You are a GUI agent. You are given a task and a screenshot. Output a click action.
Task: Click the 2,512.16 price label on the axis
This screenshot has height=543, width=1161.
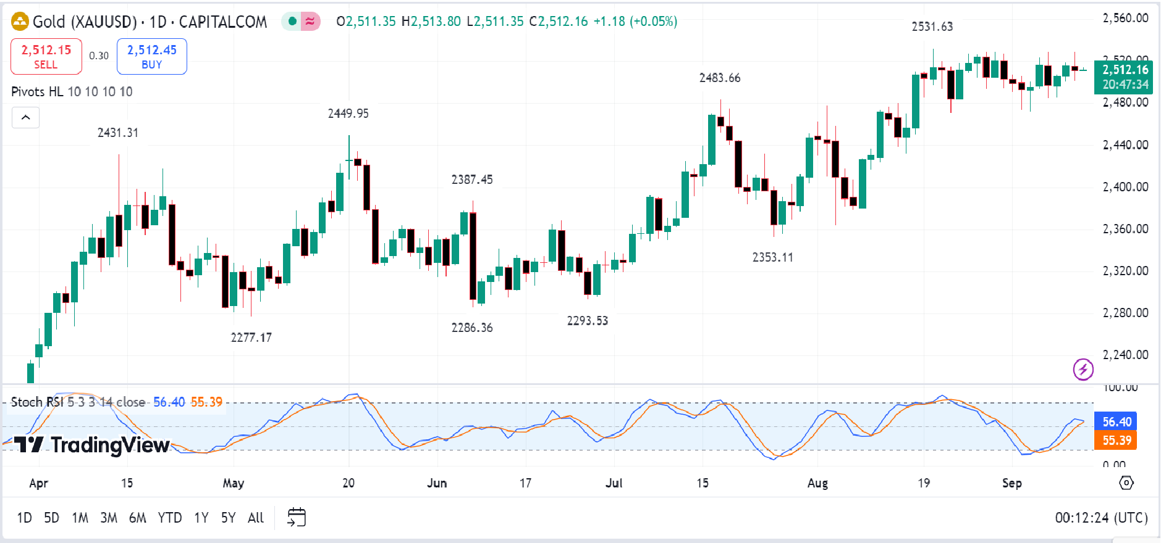(x=1127, y=70)
